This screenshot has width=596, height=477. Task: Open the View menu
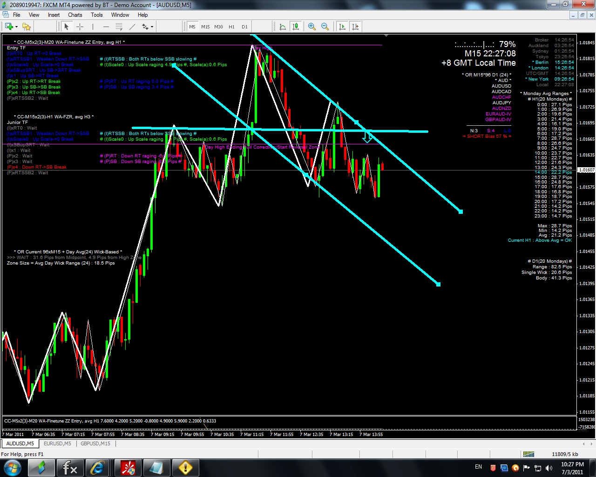coord(34,15)
